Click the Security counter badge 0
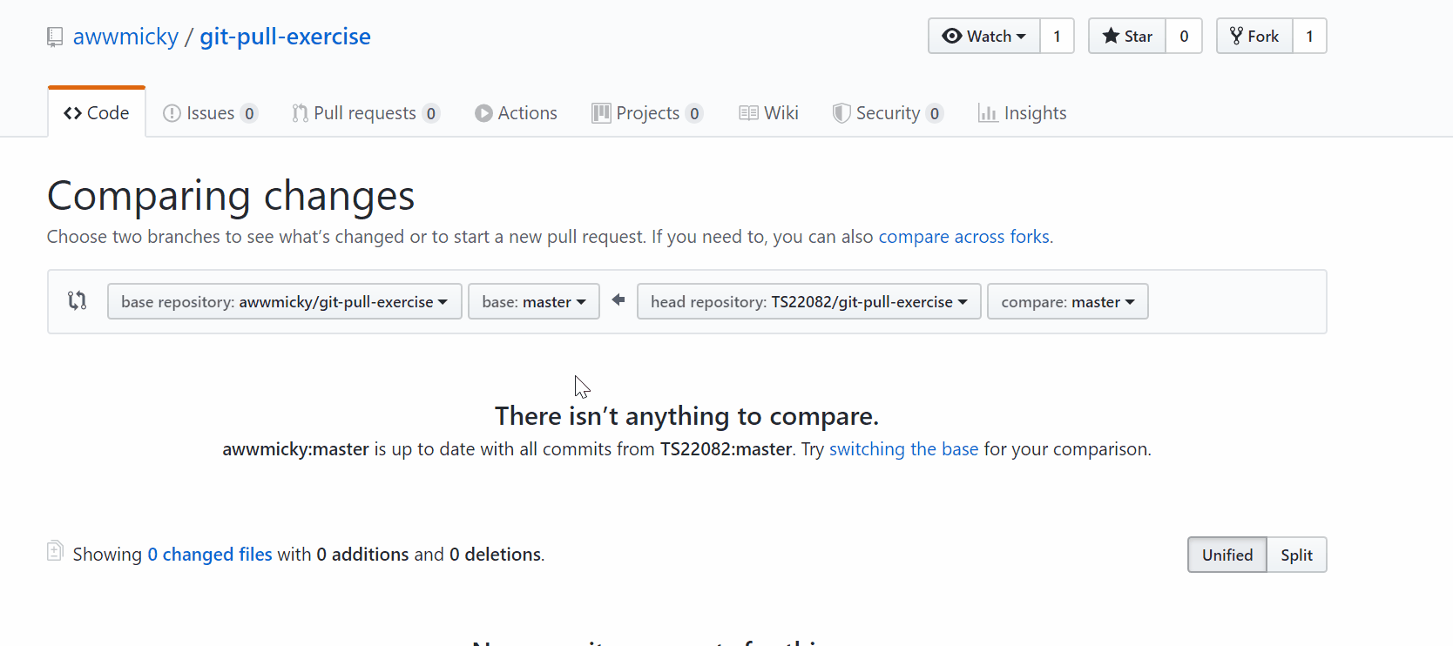This screenshot has width=1453, height=646. [935, 113]
